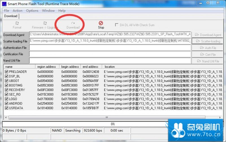The width and height of the screenshot is (226, 142).
Task: Click the window maximize button
Action: (208, 3)
